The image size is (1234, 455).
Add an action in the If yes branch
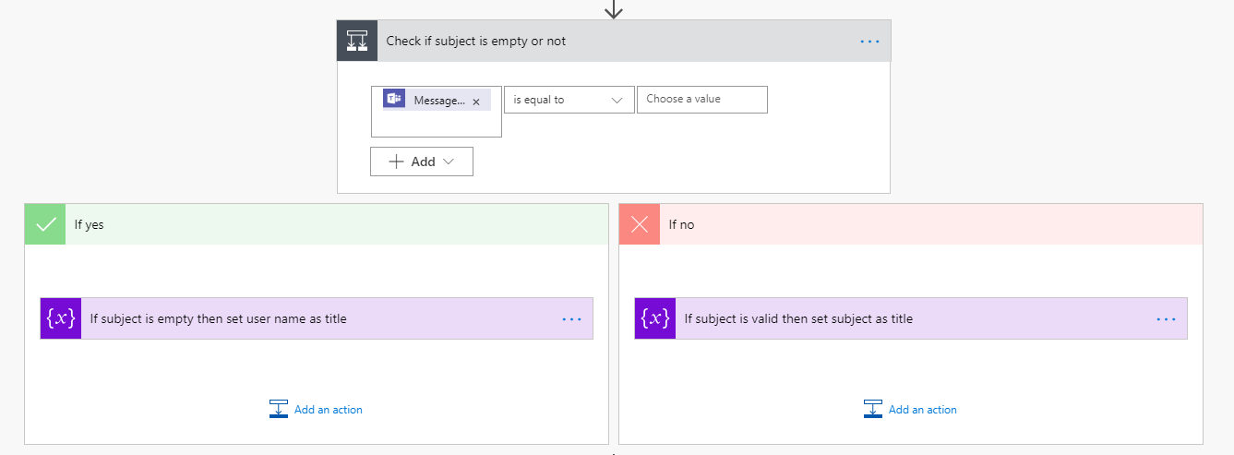click(317, 409)
